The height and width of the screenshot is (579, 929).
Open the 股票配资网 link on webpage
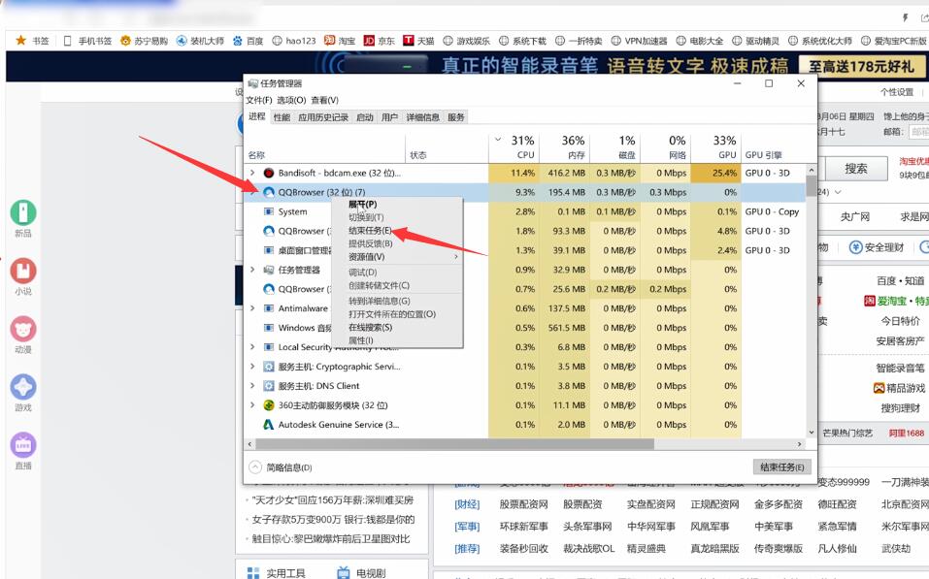[524, 504]
